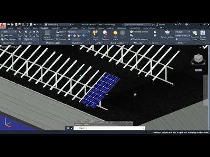
Task: Open the World coordinate system dropdown
Action: coord(31,39)
